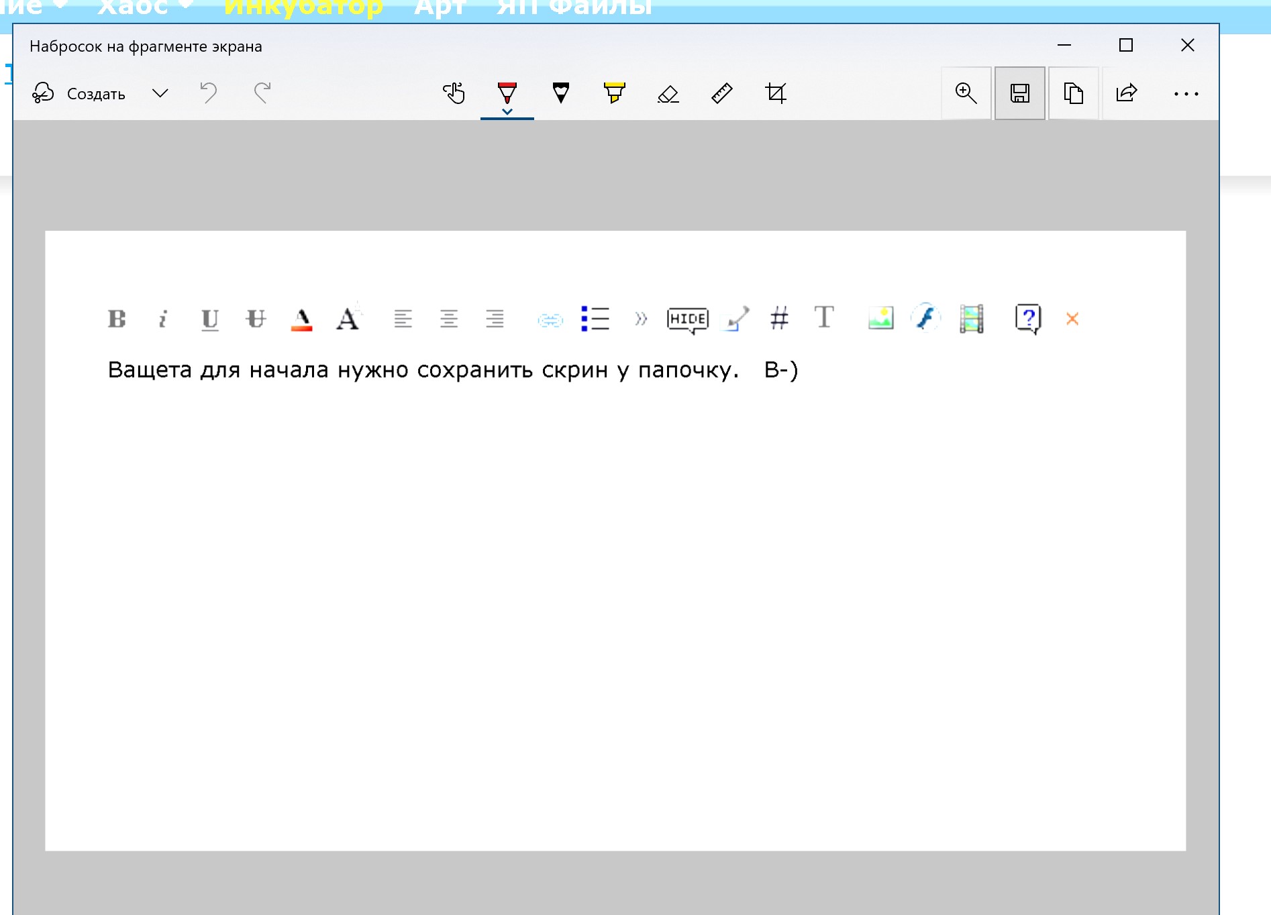The width and height of the screenshot is (1271, 915).
Task: Open the three-dot more options menu
Action: [x=1186, y=94]
